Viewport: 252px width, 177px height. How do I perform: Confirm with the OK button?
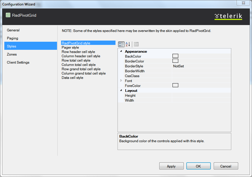198,166
